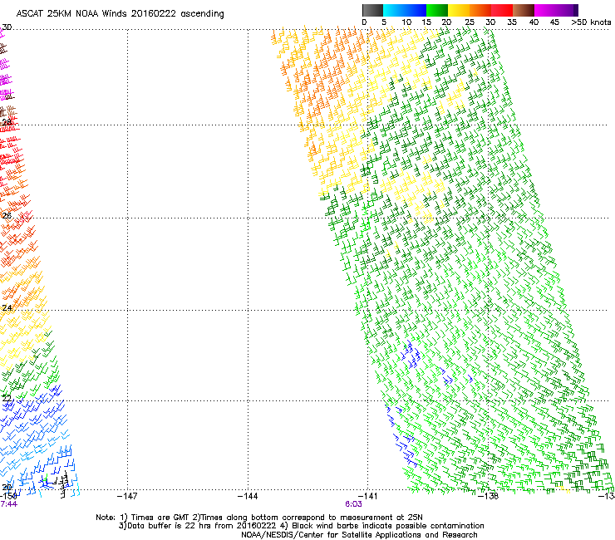Image resolution: width=615 pixels, height=540 pixels.
Task: Click the '10' label under the color bar
Action: tap(406, 22)
